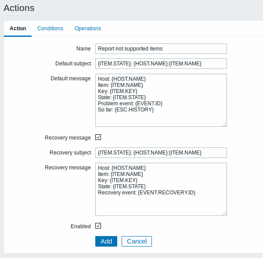
Task: Click the Actions page heading
Action: point(19,8)
